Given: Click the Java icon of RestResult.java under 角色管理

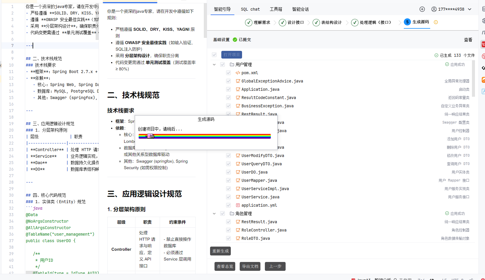Looking at the screenshot, I should point(238,221).
